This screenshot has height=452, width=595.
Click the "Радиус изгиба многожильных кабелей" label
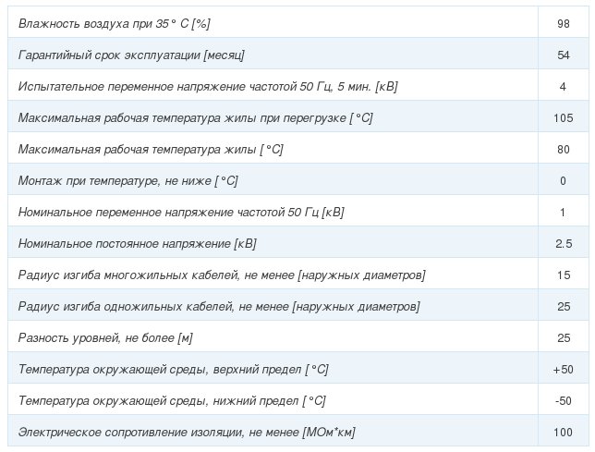pos(222,275)
